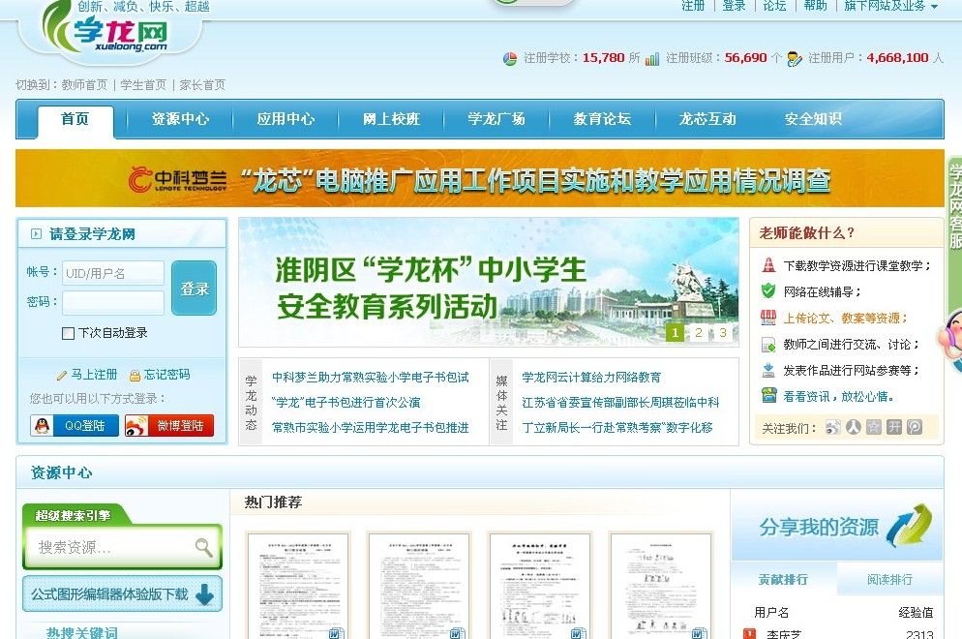Focus the 密码 password input field
Viewport: 962px width, 639px height.
pos(113,303)
